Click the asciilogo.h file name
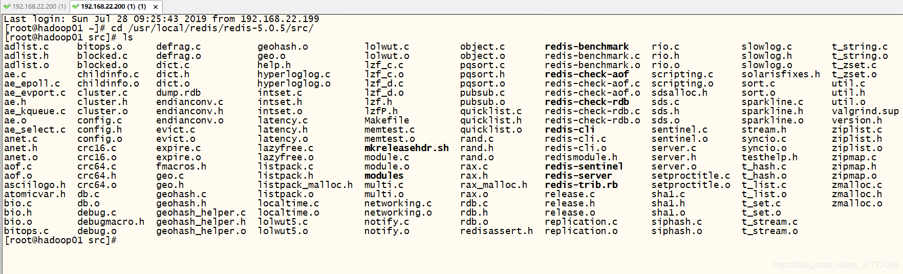Image resolution: width=903 pixels, height=274 pixels. pyautogui.click(x=35, y=185)
